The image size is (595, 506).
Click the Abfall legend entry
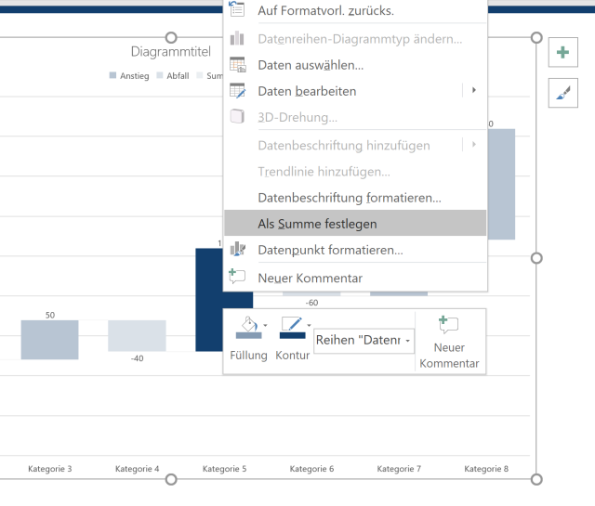coord(172,75)
